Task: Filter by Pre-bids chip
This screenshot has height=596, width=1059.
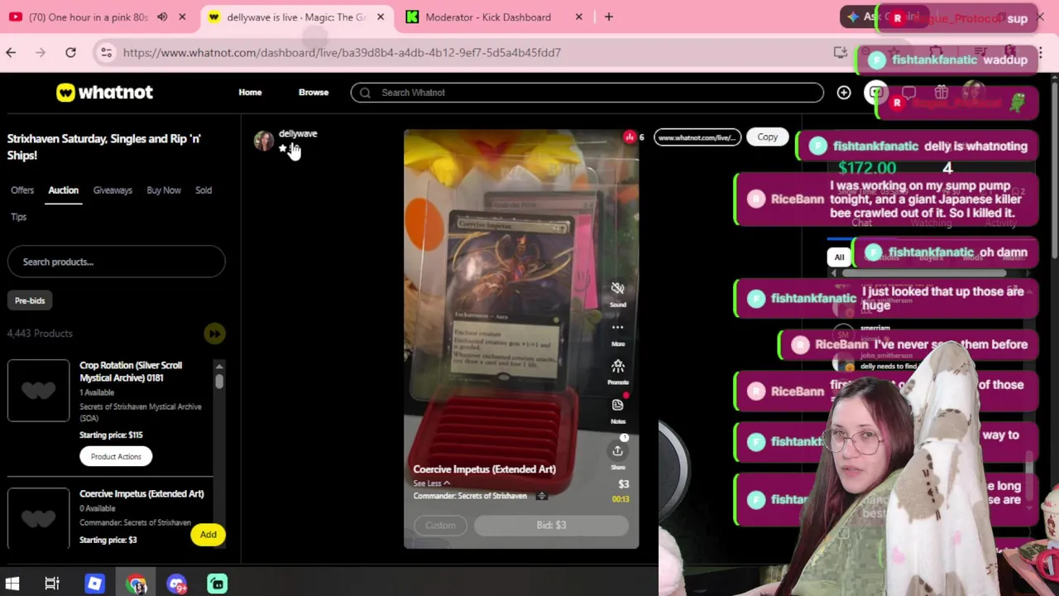Action: click(30, 300)
